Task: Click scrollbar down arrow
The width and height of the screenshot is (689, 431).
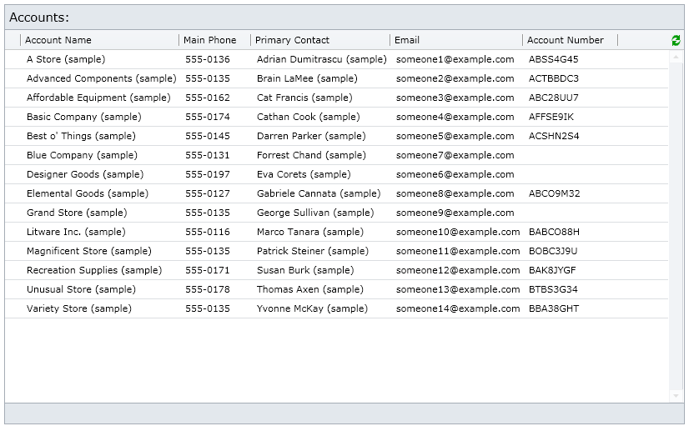Action: [676, 396]
